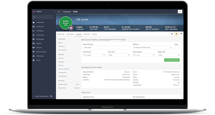This screenshot has width=215, height=115.
Task: Click in the Name On Card field
Action: click(x=106, y=48)
